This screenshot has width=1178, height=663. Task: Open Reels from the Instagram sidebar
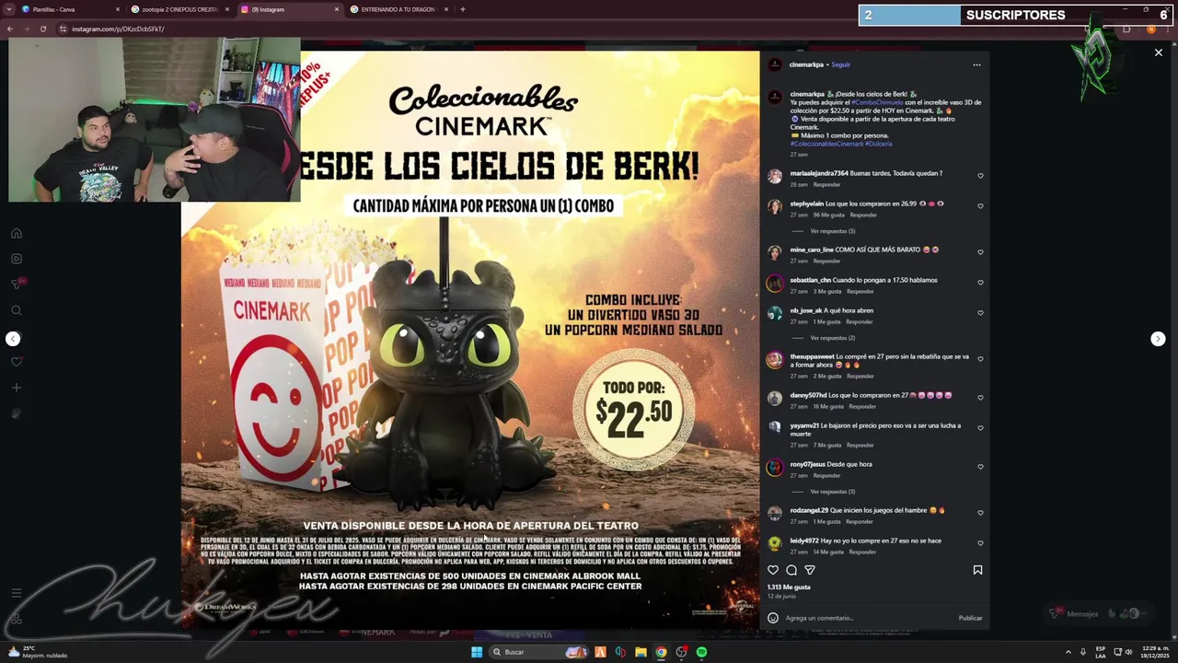[16, 259]
